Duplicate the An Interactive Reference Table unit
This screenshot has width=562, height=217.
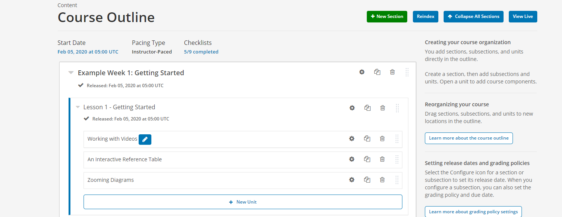[367, 159]
